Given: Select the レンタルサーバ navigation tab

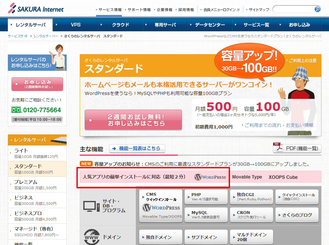Looking at the screenshot, I should coord(30,25).
